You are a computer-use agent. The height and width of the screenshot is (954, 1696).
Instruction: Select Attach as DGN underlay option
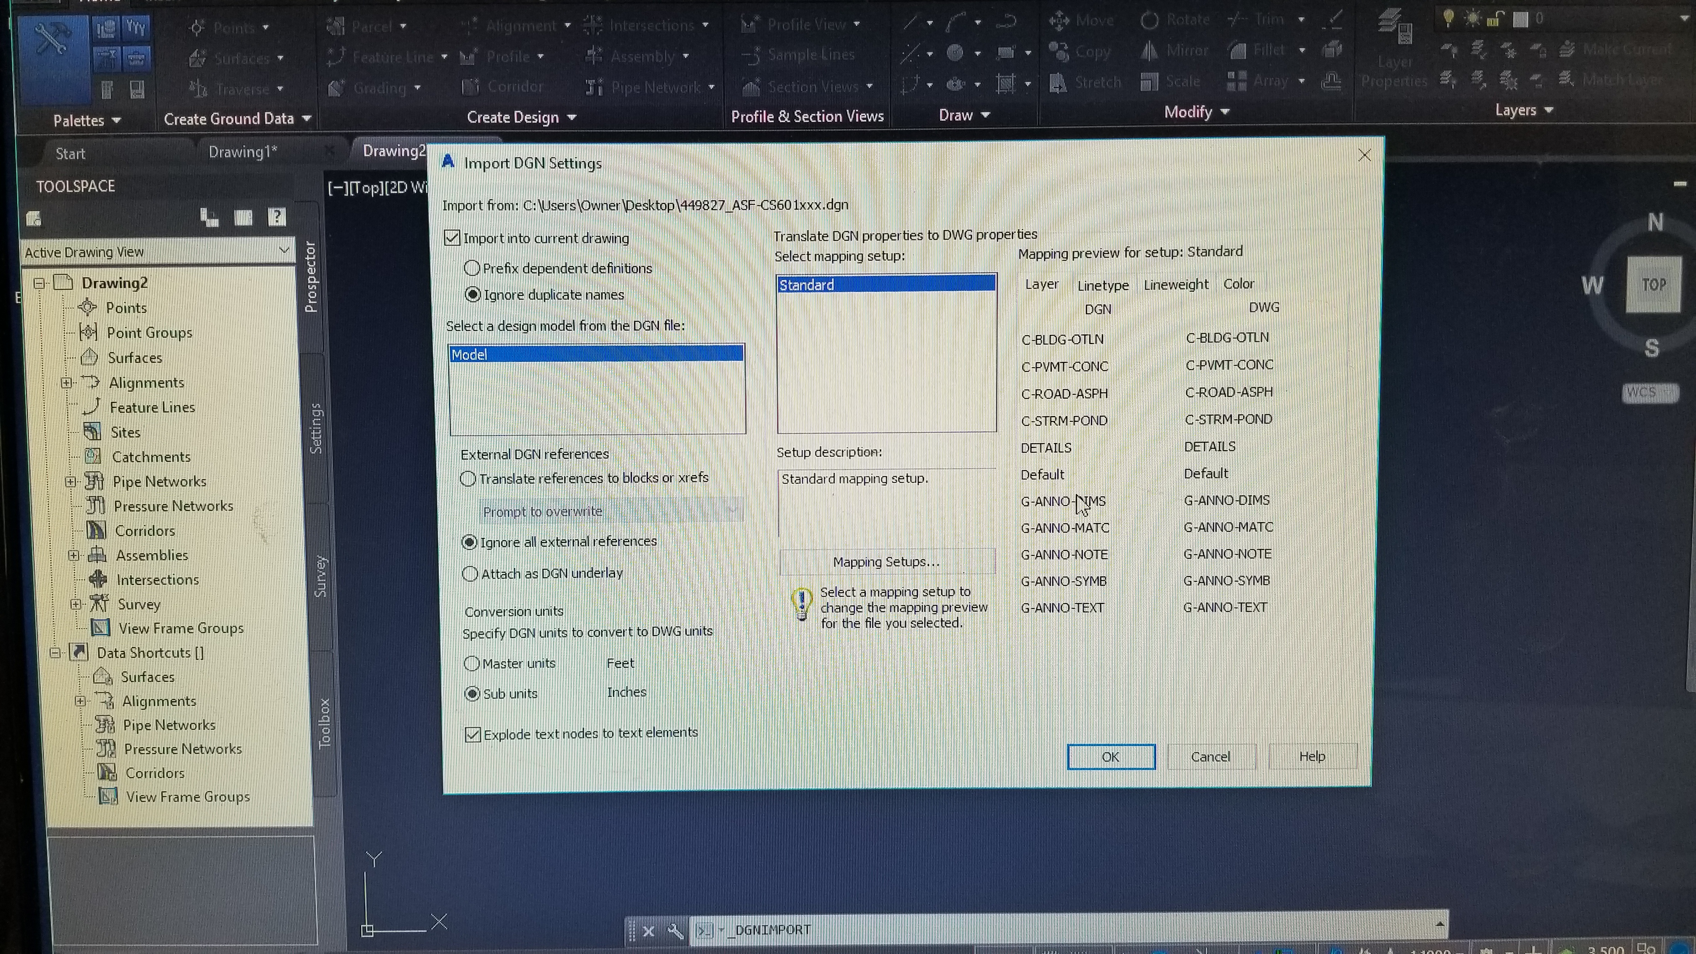(x=469, y=573)
